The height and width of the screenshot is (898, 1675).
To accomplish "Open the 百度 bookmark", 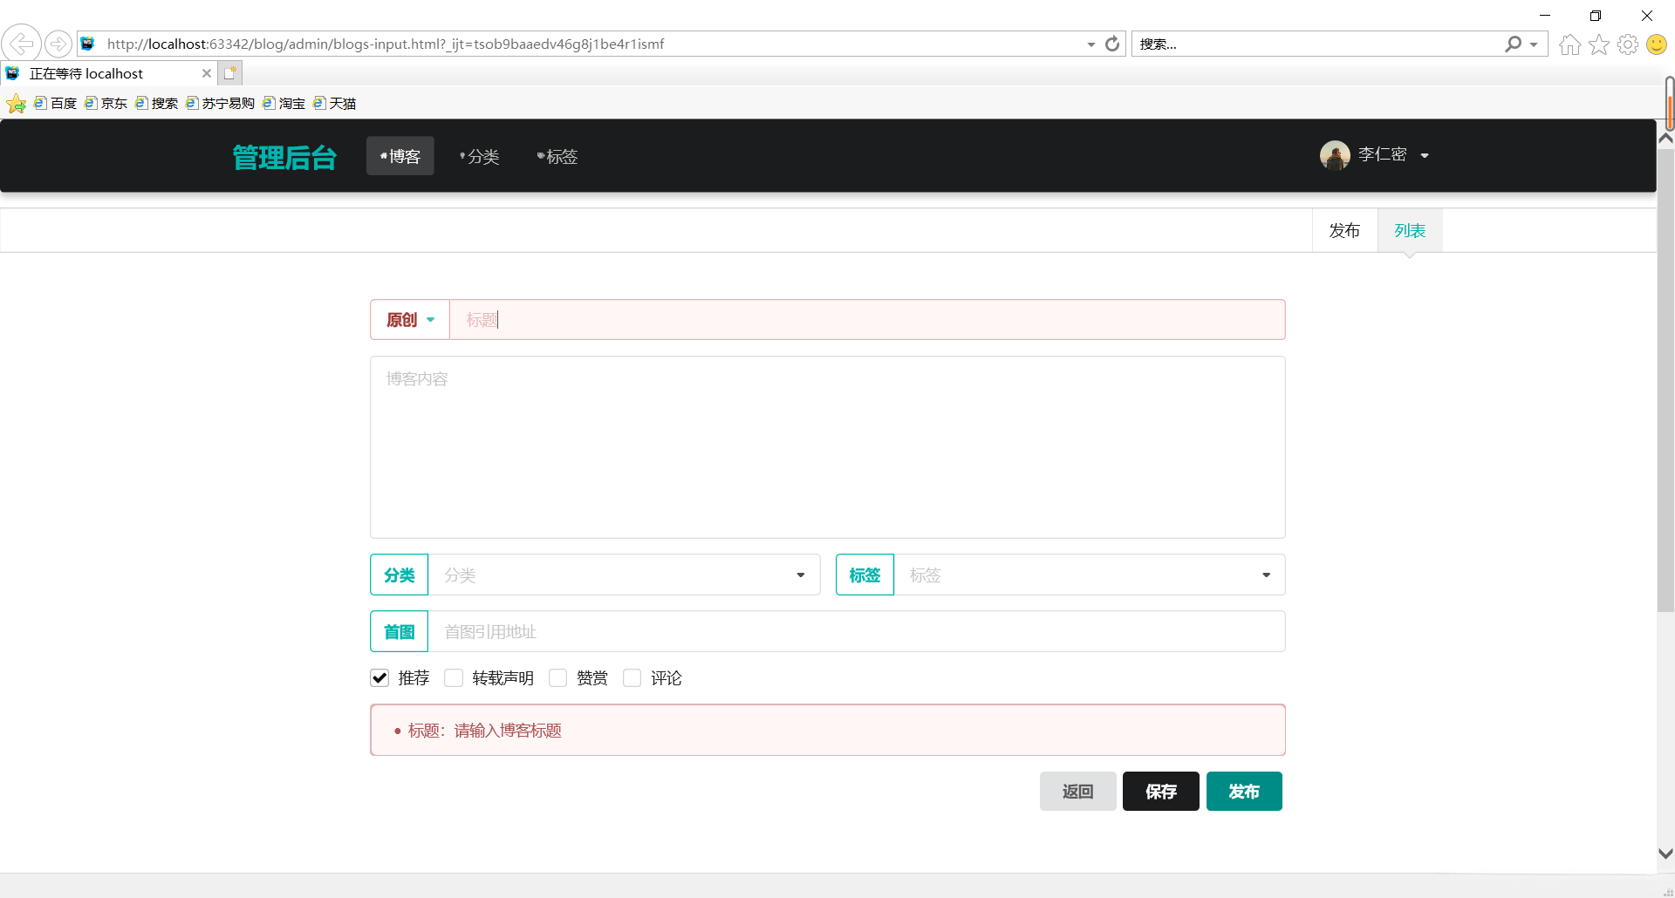I will tap(56, 104).
